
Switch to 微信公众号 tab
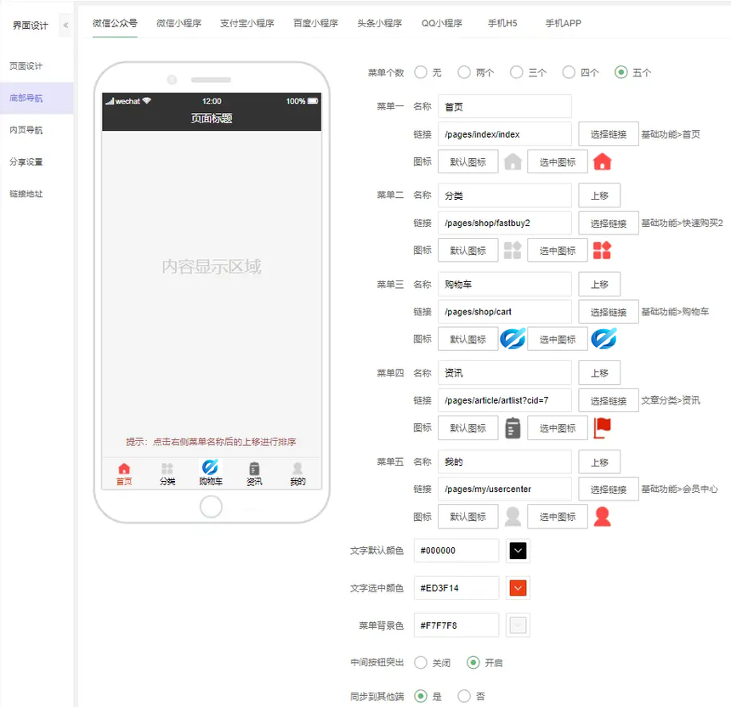coord(115,23)
